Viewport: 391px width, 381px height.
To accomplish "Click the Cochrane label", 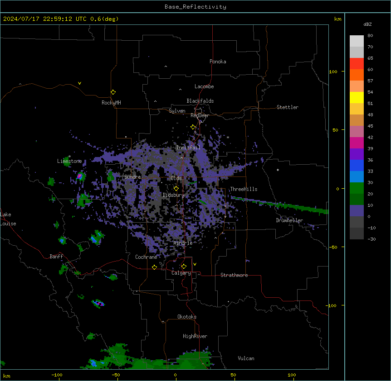I will [146, 257].
